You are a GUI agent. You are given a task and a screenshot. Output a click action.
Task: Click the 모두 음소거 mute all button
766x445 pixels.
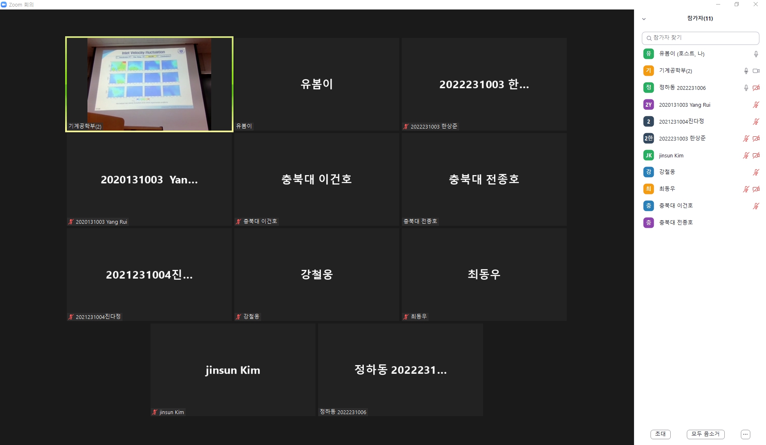tap(705, 434)
